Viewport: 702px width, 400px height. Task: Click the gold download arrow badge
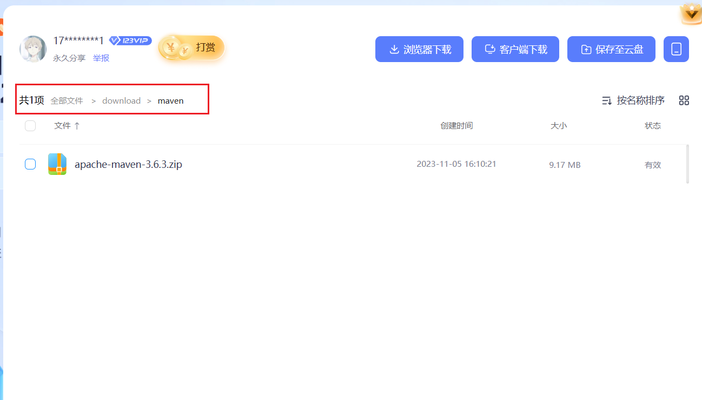tap(691, 14)
